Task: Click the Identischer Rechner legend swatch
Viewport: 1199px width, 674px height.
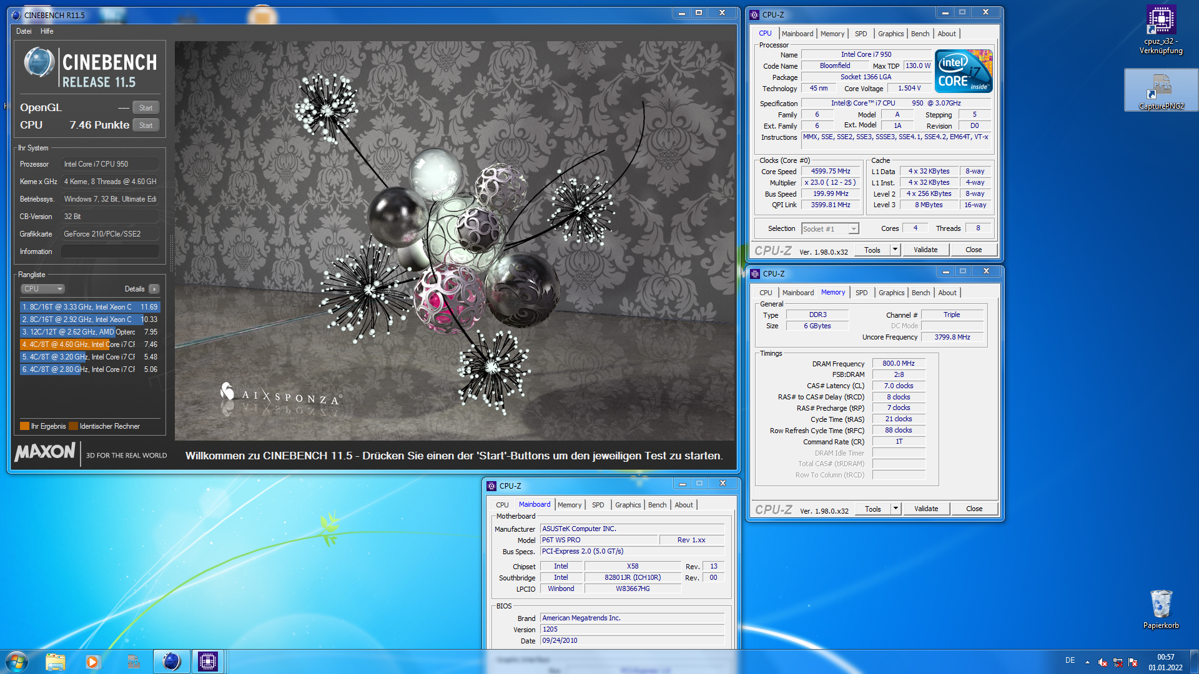Action: pos(73,426)
